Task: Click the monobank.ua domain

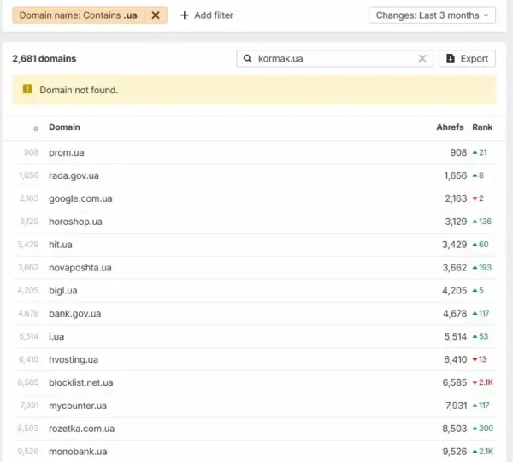Action: point(78,452)
